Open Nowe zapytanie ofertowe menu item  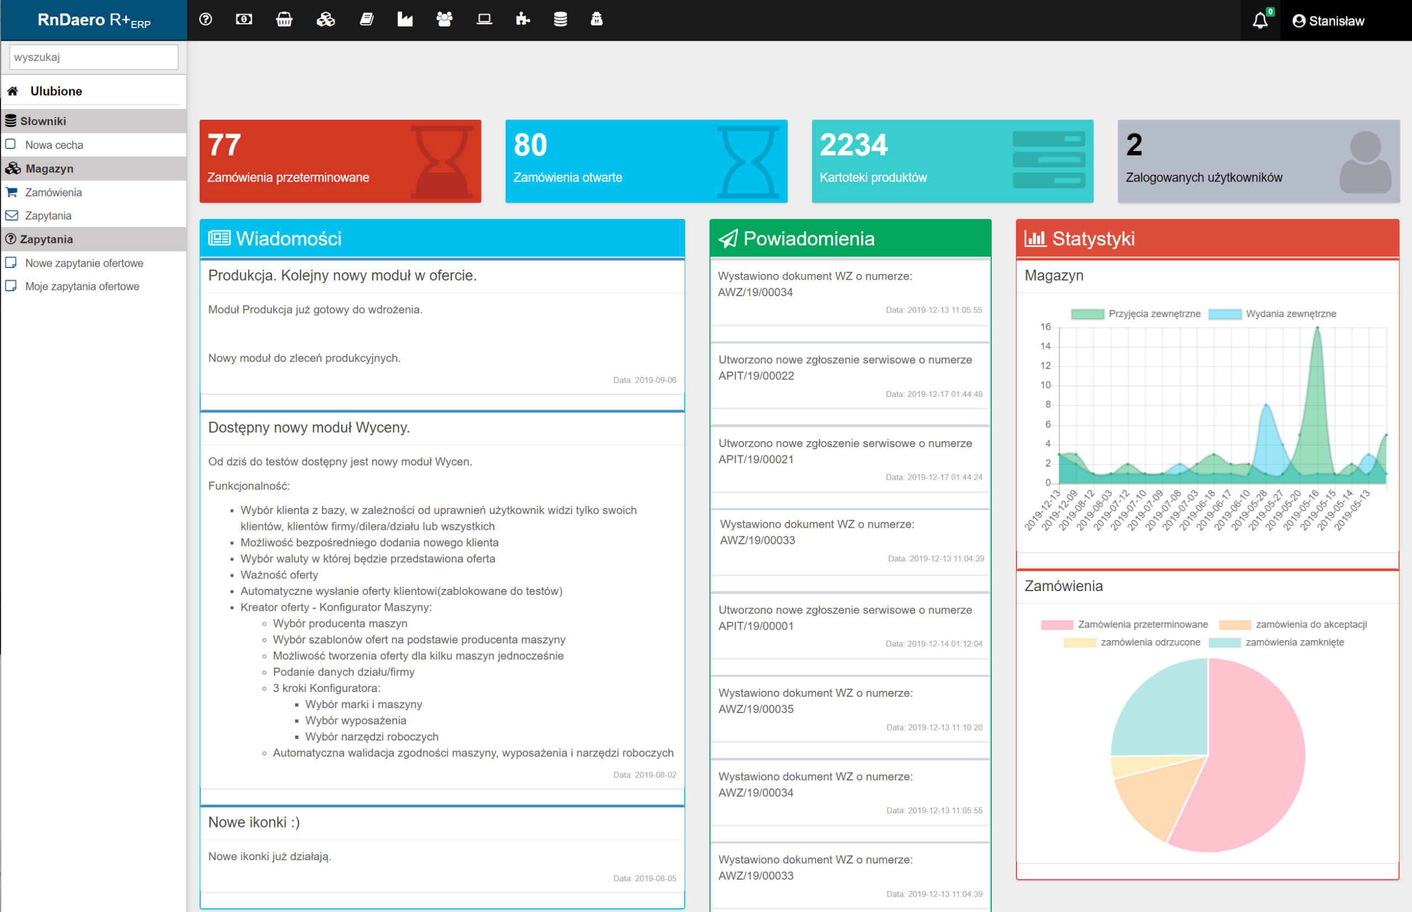coord(84,263)
